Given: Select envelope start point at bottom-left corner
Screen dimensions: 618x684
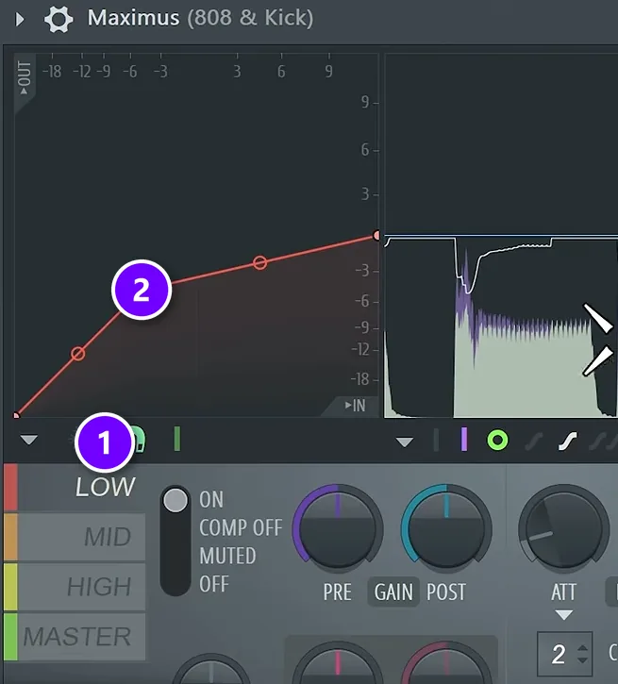Looking at the screenshot, I should point(16,416).
